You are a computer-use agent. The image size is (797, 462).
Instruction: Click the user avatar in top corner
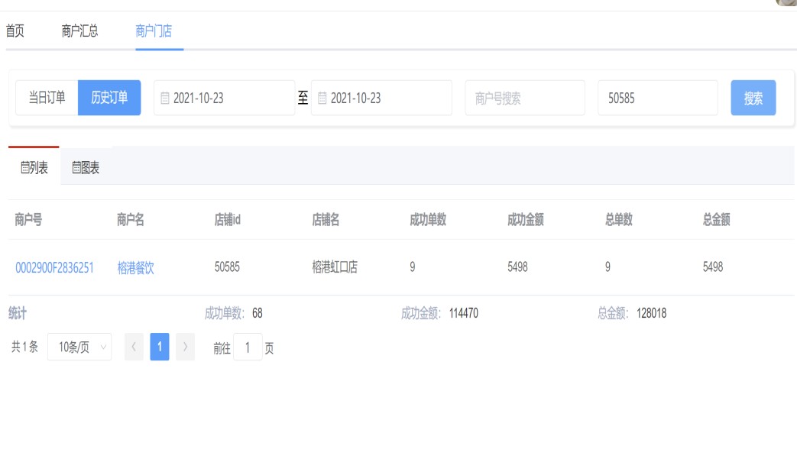786,2
